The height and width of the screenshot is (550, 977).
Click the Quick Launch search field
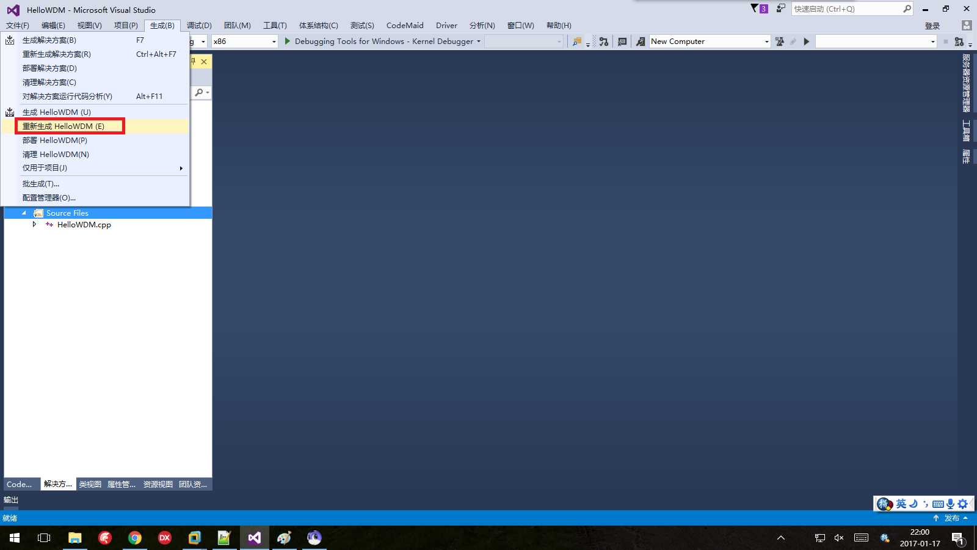pyautogui.click(x=846, y=9)
